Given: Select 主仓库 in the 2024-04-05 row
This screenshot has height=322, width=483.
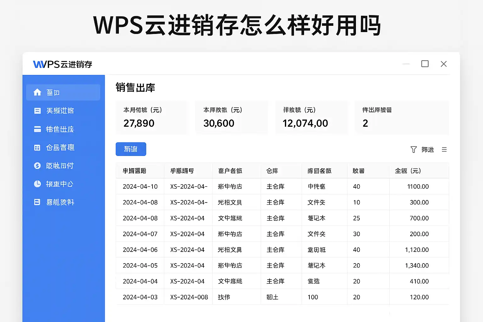Looking at the screenshot, I should point(275,265).
